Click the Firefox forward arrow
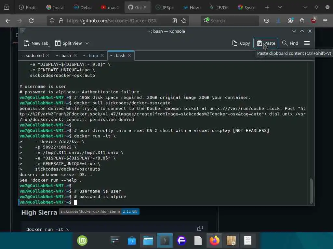The width and height of the screenshot is (333, 249). [x=20, y=21]
